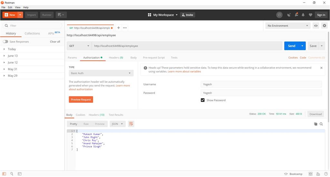Open the Save dropdown arrow
Viewport: 330px width, 177px height.
pos(322,46)
